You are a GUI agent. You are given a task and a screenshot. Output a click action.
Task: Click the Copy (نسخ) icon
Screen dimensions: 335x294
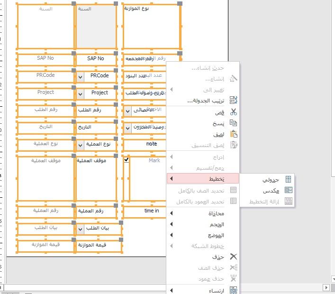[233, 123]
